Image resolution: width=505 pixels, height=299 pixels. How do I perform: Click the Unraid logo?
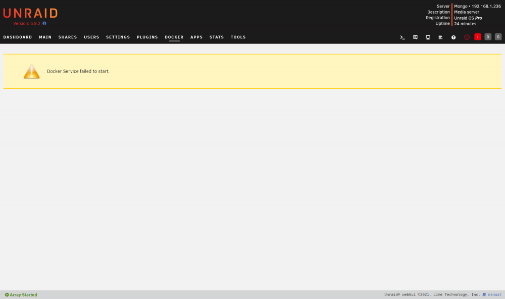[30, 13]
